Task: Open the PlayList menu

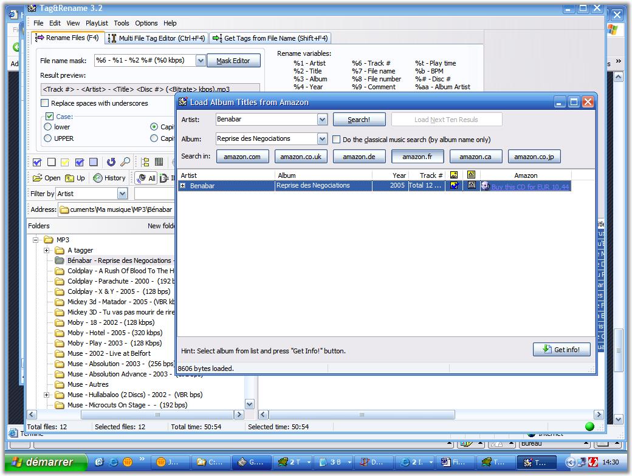Action: (x=97, y=23)
